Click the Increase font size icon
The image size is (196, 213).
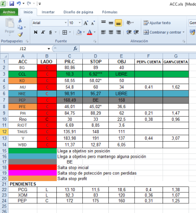pyautogui.click(x=86, y=23)
